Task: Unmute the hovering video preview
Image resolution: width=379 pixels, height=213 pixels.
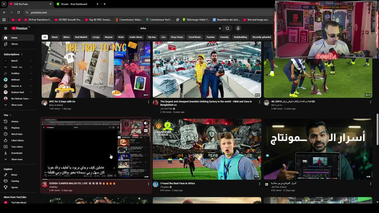Action: coord(146,123)
